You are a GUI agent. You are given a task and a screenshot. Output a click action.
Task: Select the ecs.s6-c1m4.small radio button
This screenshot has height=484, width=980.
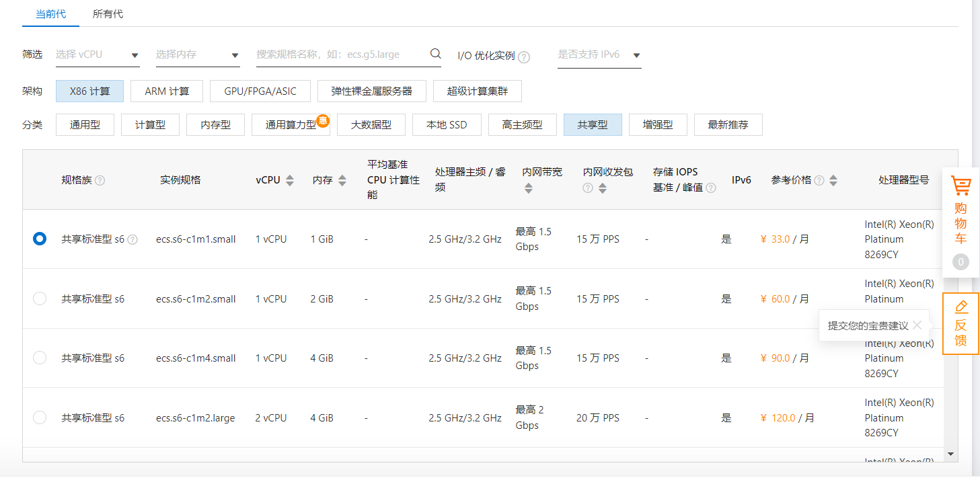[x=40, y=358]
